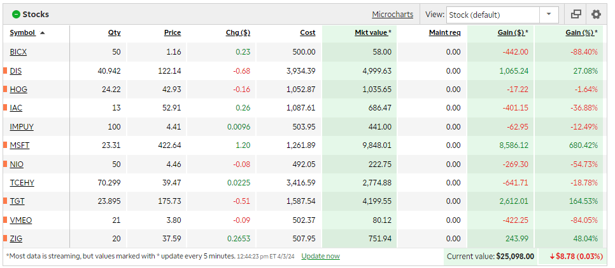This screenshot has width=615, height=268.
Task: Click the orange marker beside HOG
Action: (x=5, y=89)
